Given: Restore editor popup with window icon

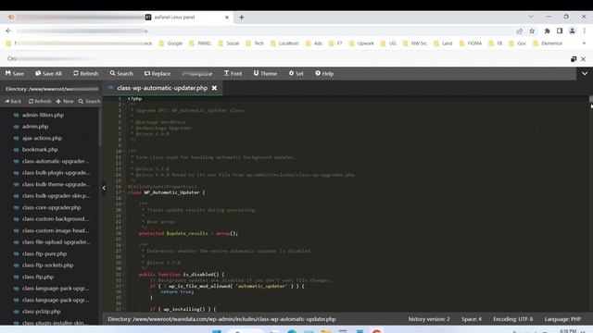Looking at the screenshot, I should [574, 59].
